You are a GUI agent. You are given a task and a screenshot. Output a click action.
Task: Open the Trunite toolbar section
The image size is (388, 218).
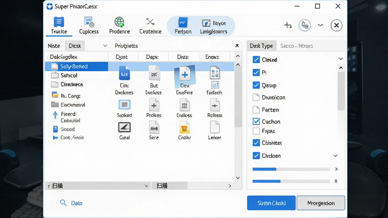(59, 25)
